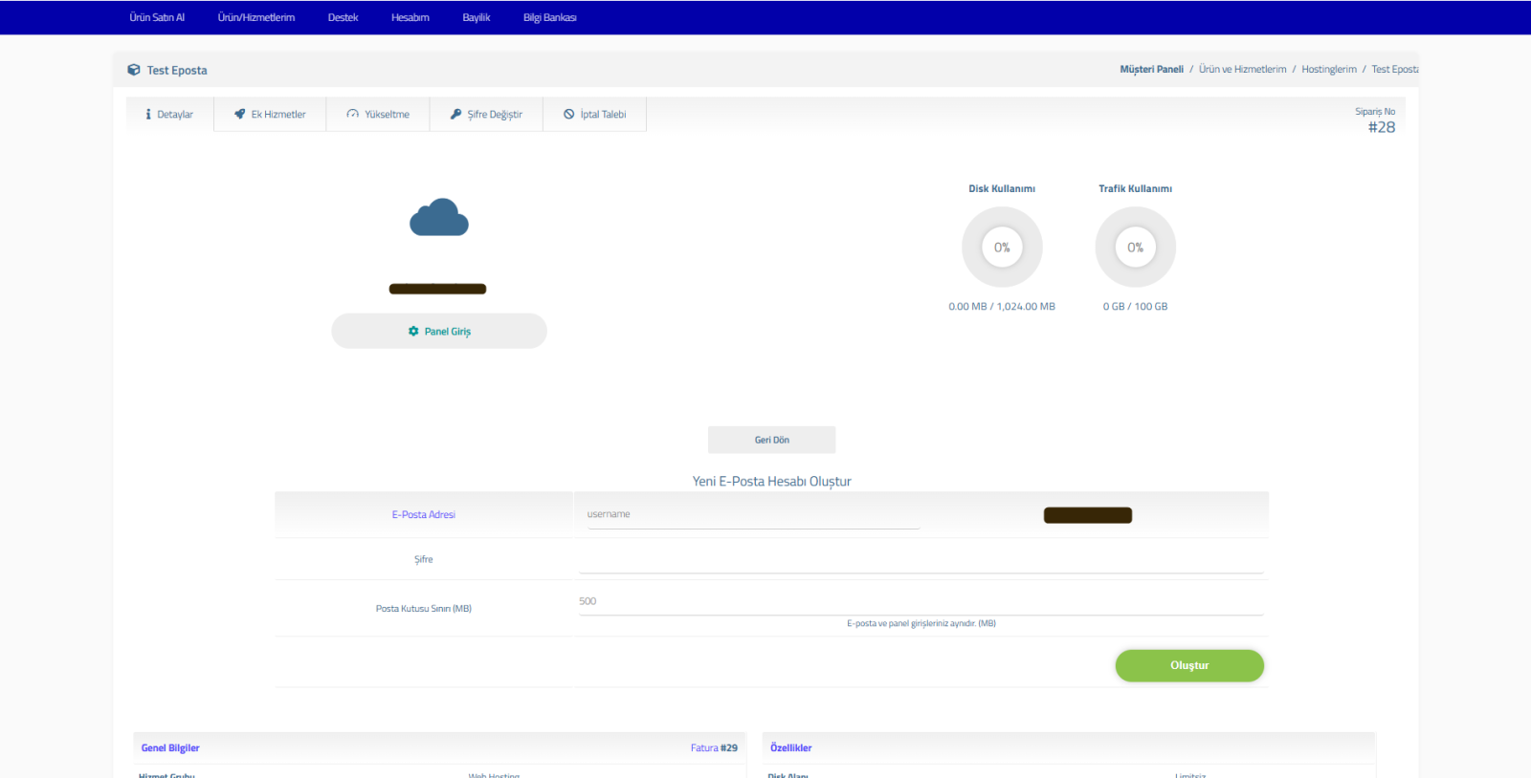Click the key icon beside Şifre Değiştir
The height and width of the screenshot is (778, 1531).
[x=456, y=115]
